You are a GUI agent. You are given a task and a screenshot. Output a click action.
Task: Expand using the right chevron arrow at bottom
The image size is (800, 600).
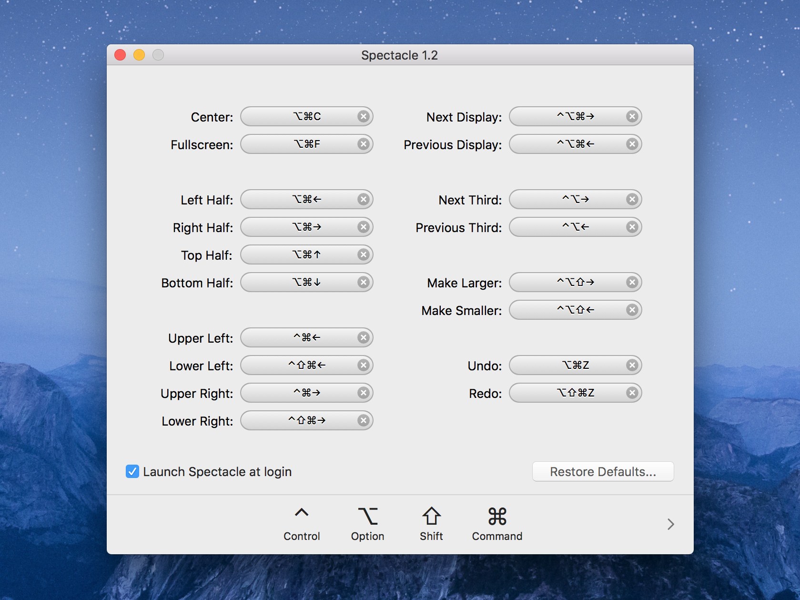coord(670,524)
